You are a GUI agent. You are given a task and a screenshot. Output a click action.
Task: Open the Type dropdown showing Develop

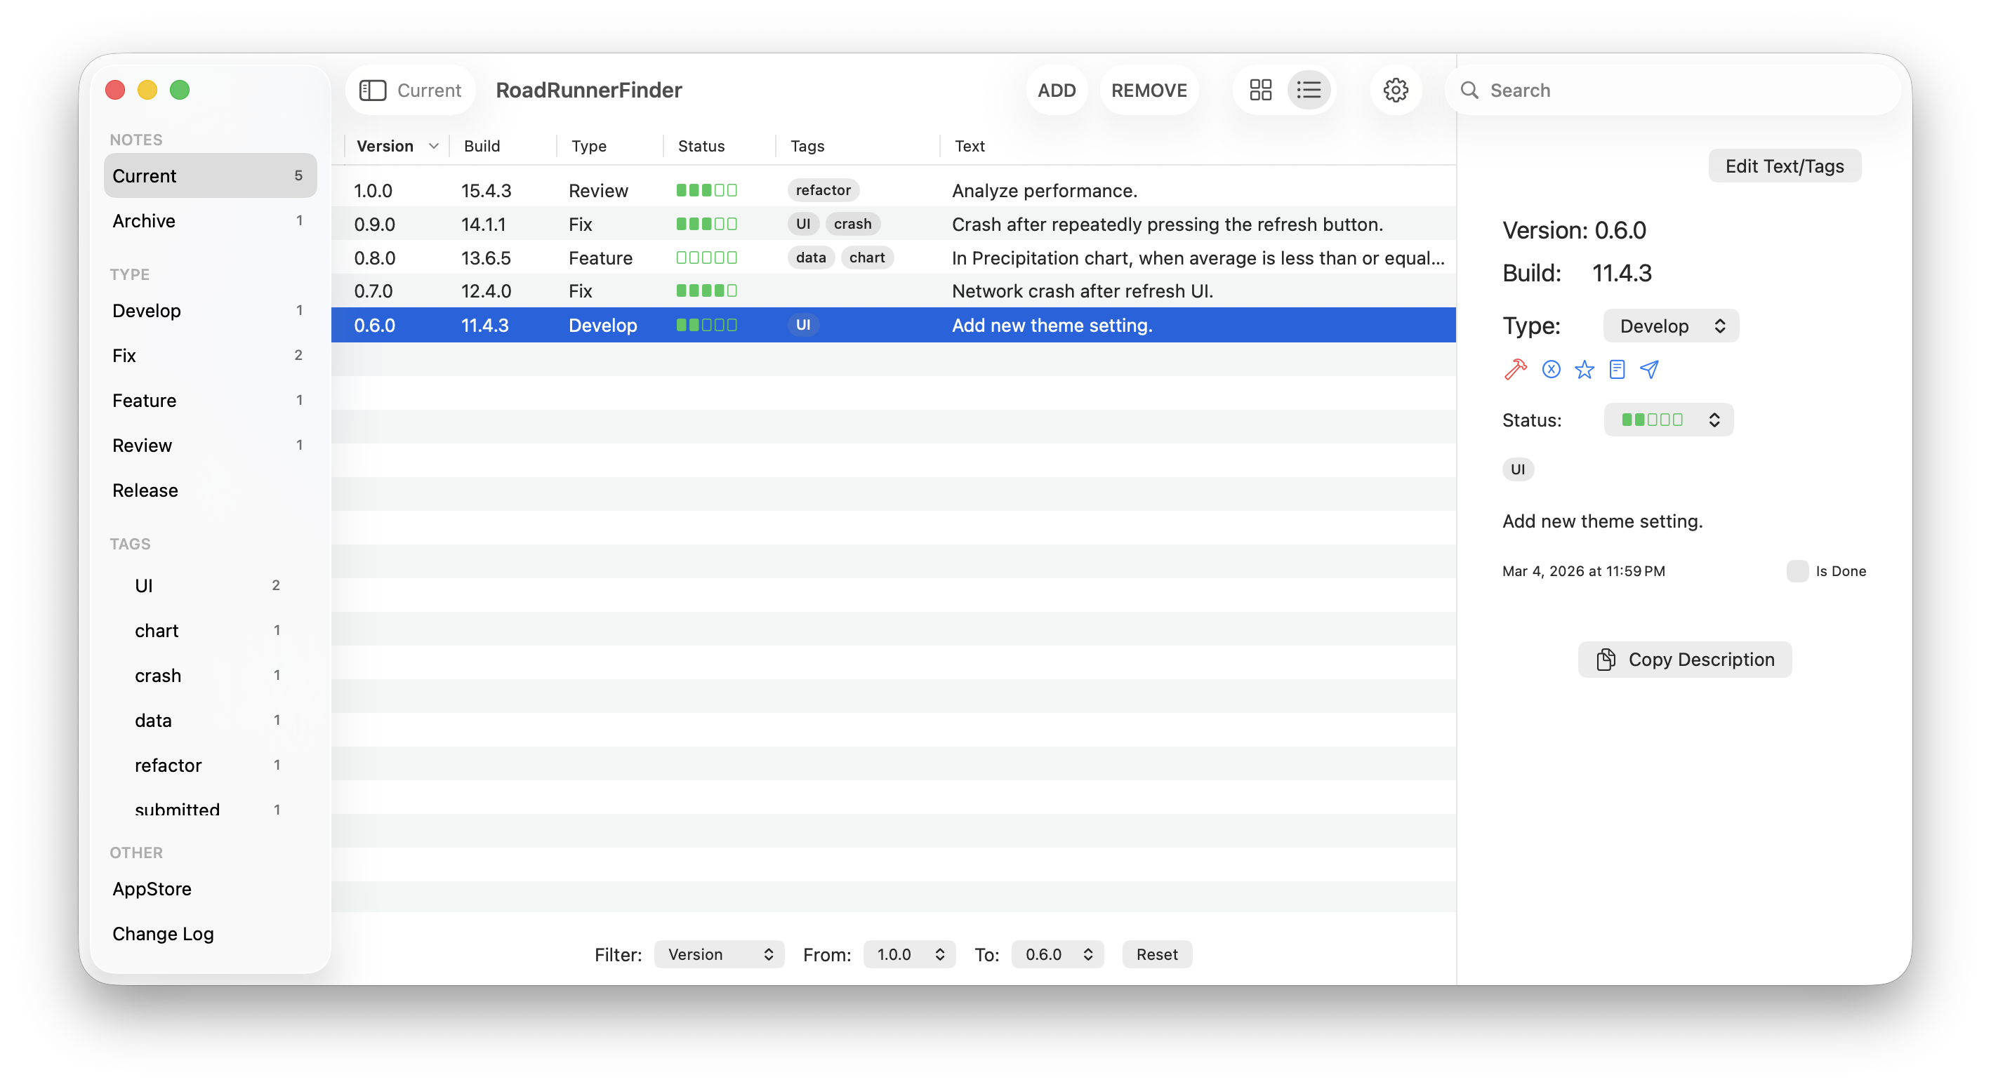pos(1670,326)
